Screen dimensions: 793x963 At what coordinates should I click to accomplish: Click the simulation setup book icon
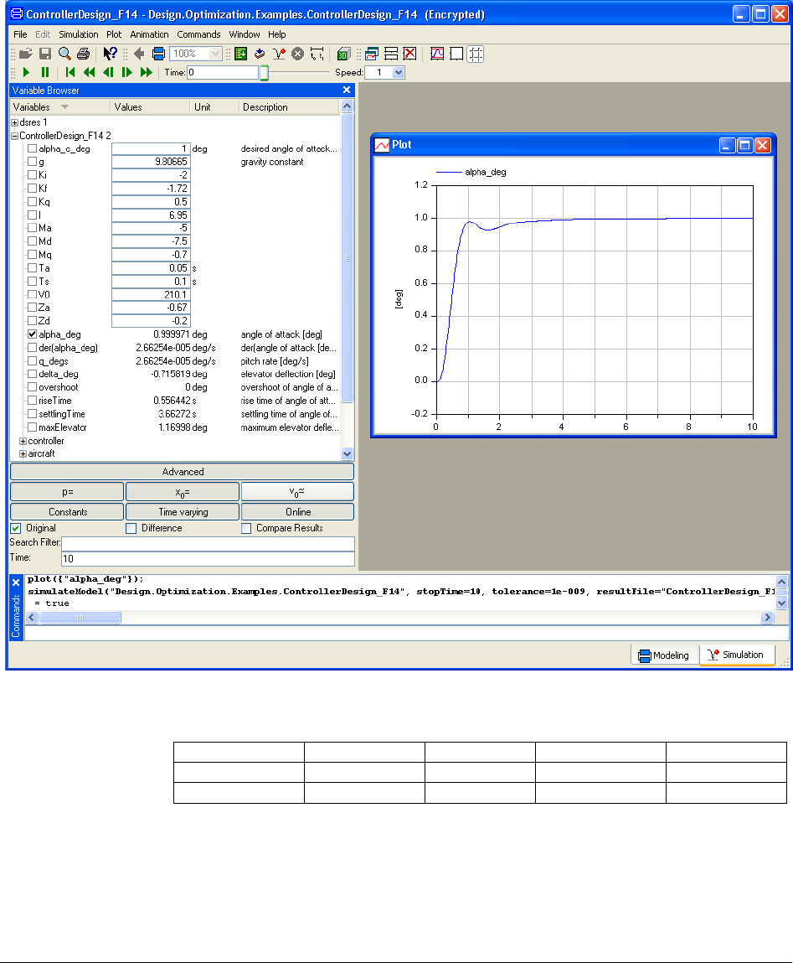[260, 54]
